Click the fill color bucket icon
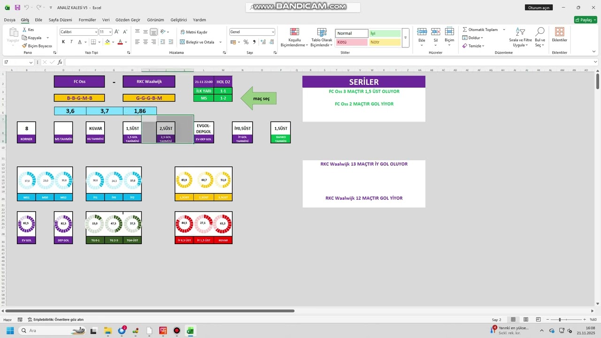601x338 pixels. click(x=107, y=42)
